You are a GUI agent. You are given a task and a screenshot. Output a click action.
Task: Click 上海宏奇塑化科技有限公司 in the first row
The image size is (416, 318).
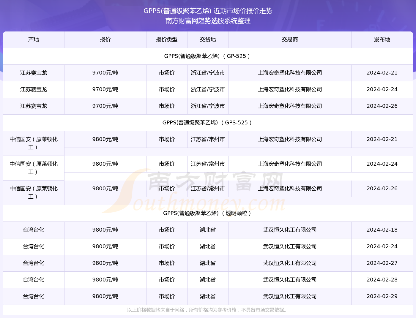point(289,73)
